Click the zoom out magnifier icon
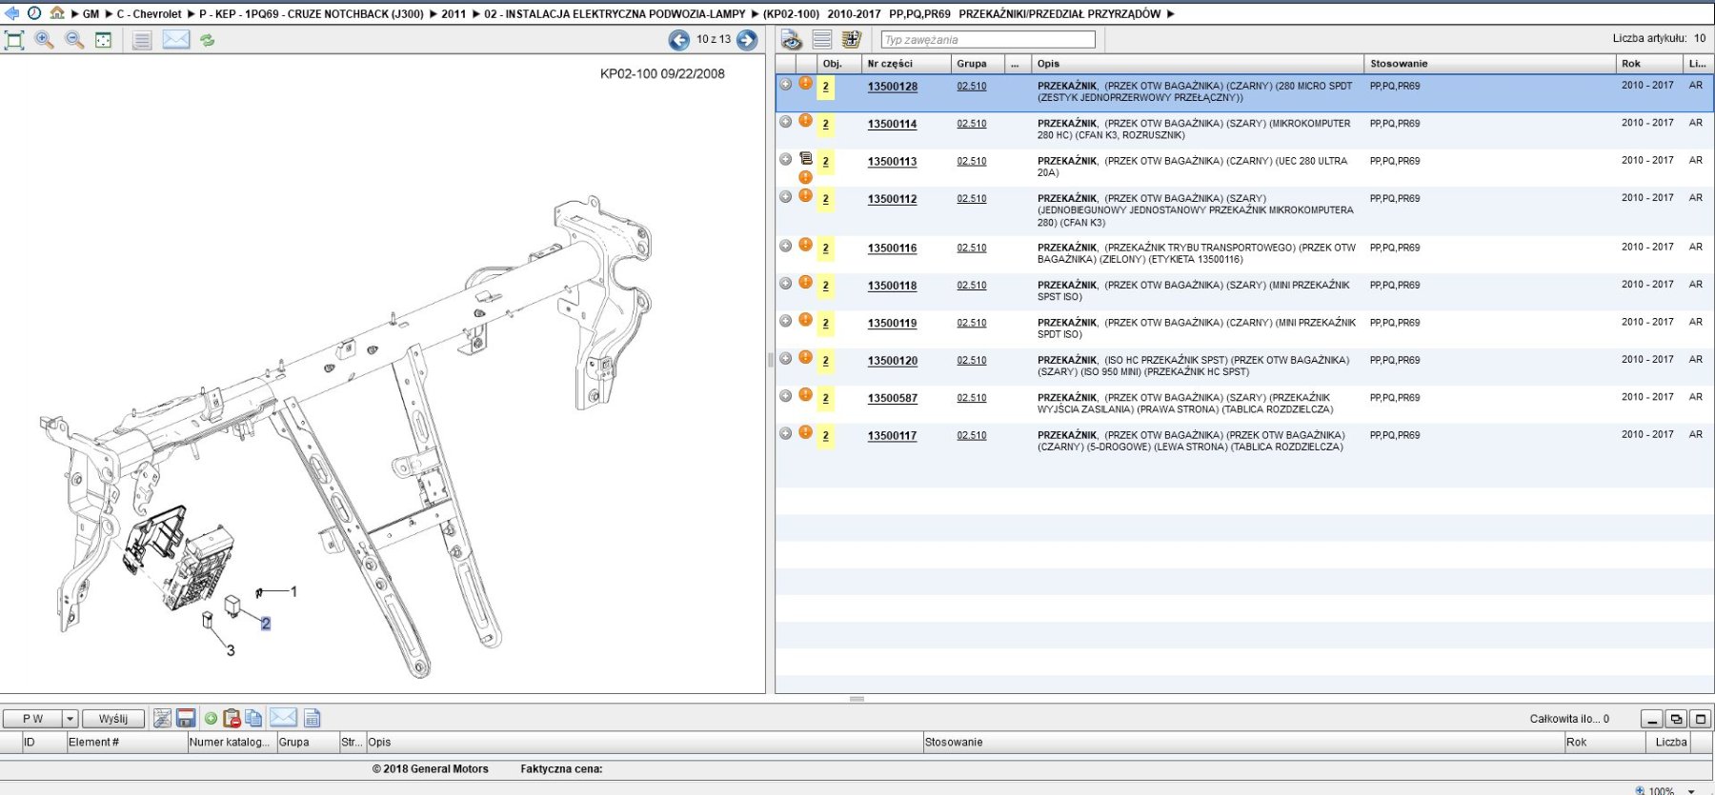Image resolution: width=1715 pixels, height=795 pixels. pos(73,40)
